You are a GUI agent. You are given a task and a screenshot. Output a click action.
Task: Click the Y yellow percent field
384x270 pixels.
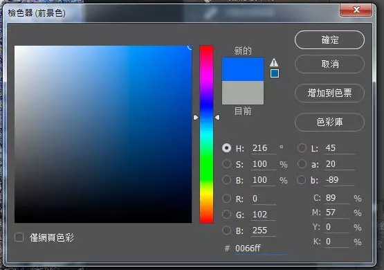[337, 227]
